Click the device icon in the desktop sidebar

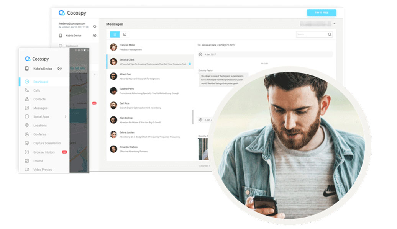click(61, 36)
